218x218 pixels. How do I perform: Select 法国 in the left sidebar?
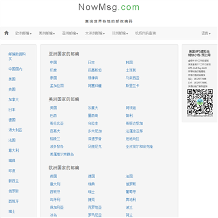click(12, 140)
